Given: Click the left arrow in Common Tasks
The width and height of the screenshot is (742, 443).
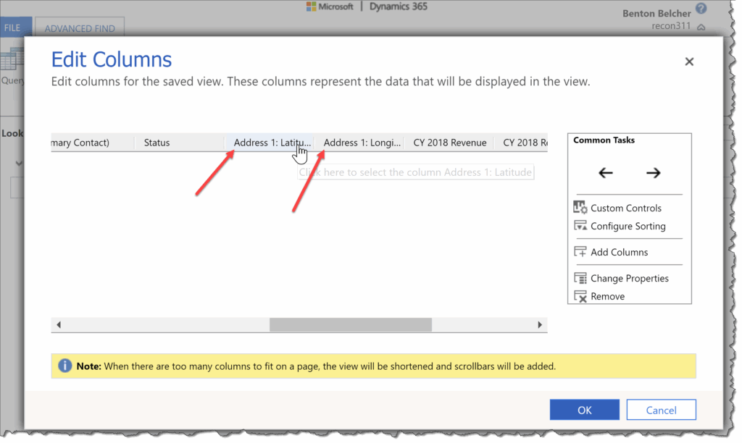Looking at the screenshot, I should [606, 173].
